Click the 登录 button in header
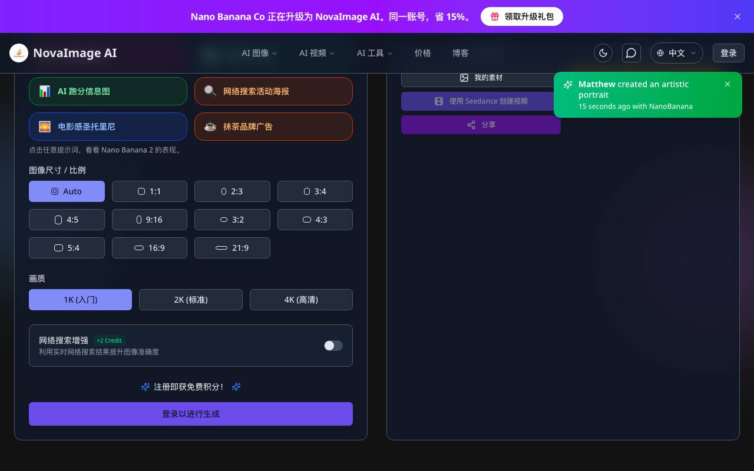The height and width of the screenshot is (471, 754). [x=729, y=53]
